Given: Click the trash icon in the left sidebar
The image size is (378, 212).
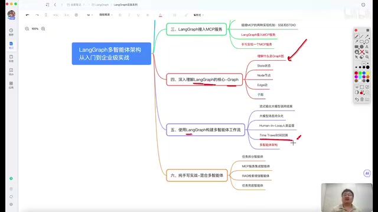Looking at the screenshot, I should pyautogui.click(x=11, y=189).
